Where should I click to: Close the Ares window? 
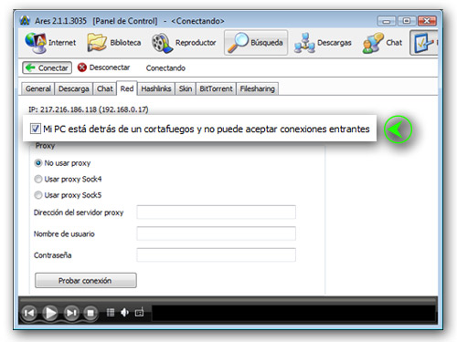[x=427, y=21]
